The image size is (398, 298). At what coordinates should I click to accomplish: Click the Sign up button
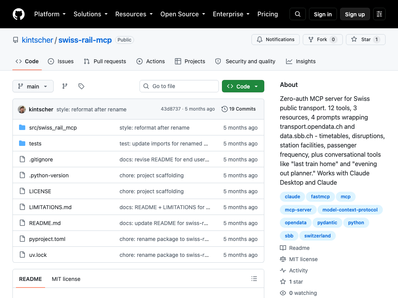pos(355,14)
